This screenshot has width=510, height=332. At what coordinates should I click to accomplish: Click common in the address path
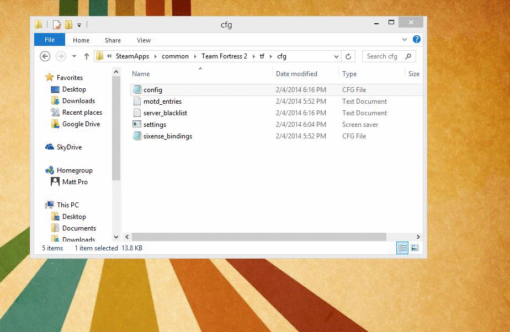tap(175, 56)
